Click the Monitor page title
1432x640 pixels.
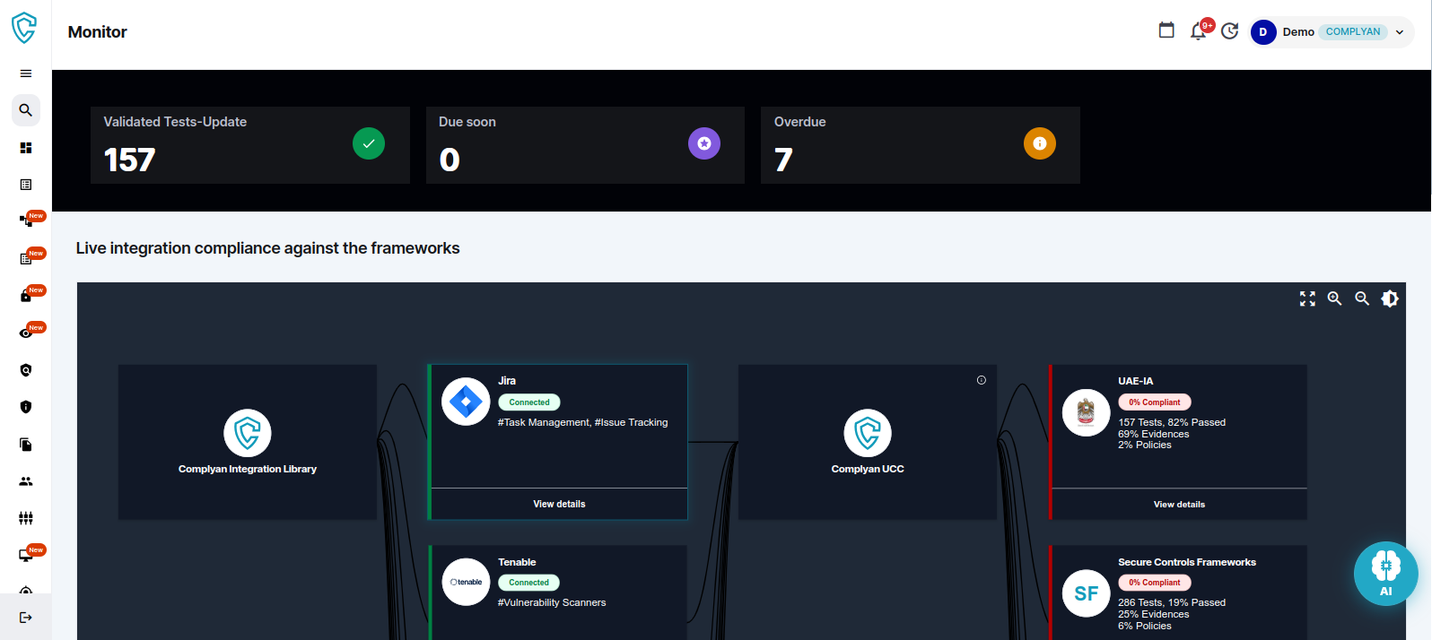coord(97,32)
